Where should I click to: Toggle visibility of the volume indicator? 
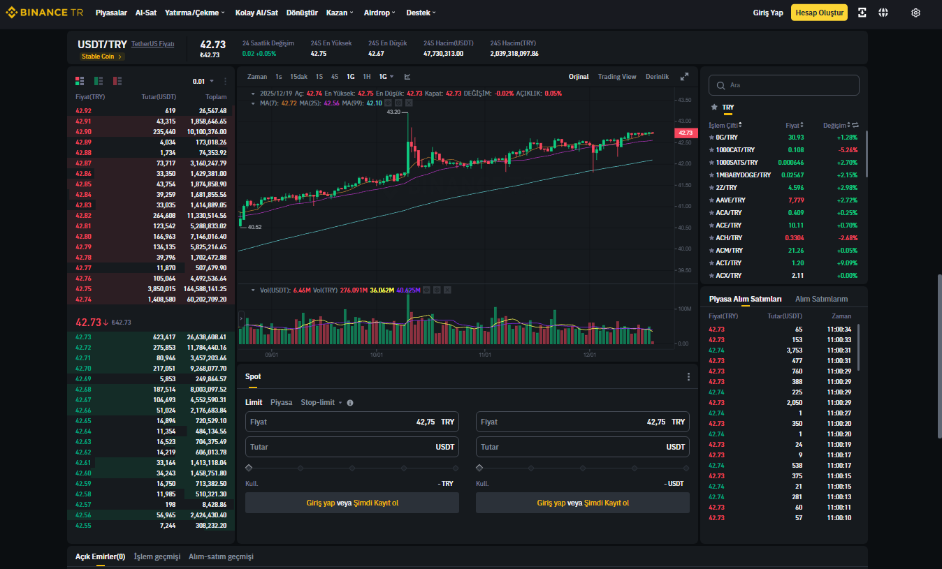(x=426, y=290)
